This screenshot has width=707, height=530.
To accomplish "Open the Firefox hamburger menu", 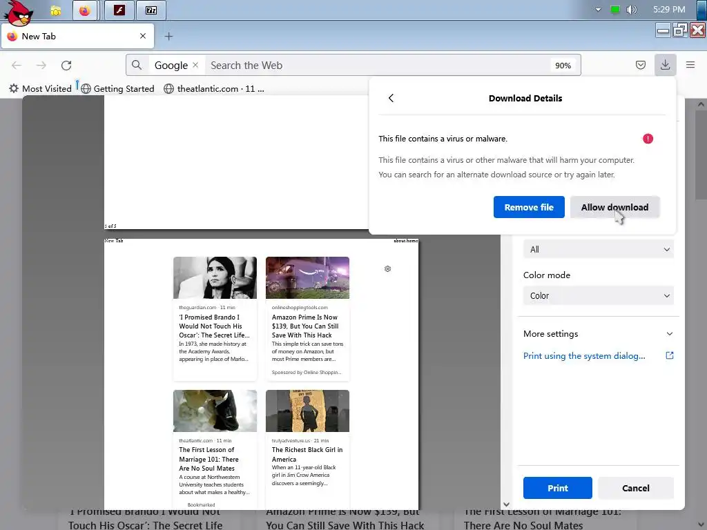I will click(690, 65).
